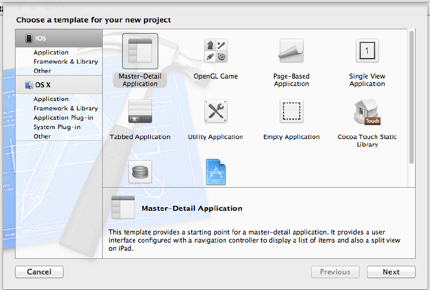Click the 'Page-Based Application' label
Screen dimensions: 430x290
click(x=291, y=80)
